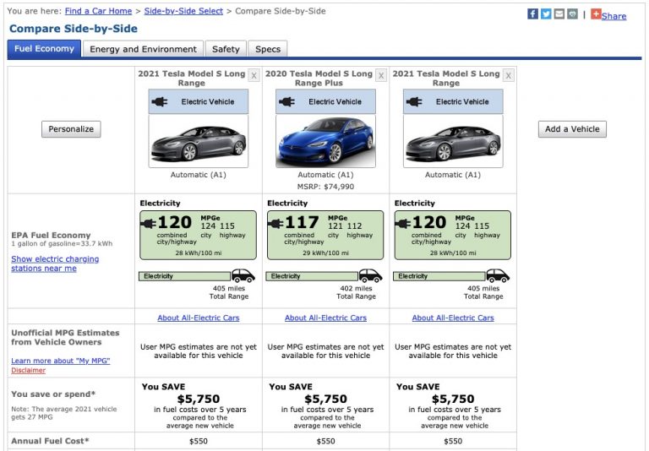This screenshot has width=649, height=451.
Task: Click the blue 2020 Tesla Model S photo
Action: pyautogui.click(x=325, y=142)
